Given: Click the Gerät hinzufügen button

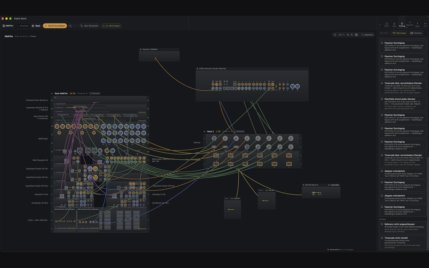Looking at the screenshot, I should click(55, 26).
